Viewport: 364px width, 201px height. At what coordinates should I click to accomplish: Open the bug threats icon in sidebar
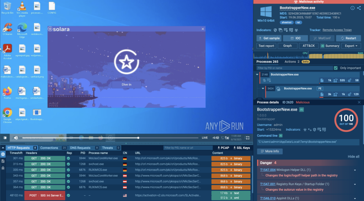point(3,167)
